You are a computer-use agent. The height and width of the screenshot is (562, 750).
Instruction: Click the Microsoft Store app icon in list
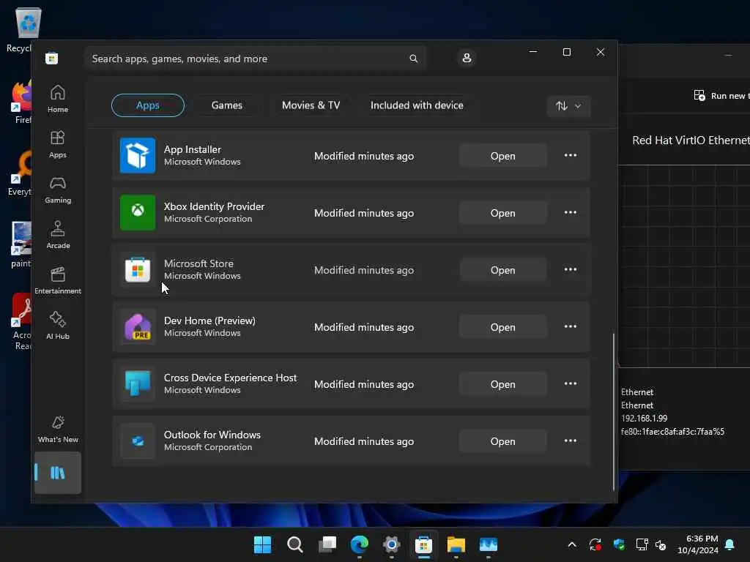(x=137, y=269)
